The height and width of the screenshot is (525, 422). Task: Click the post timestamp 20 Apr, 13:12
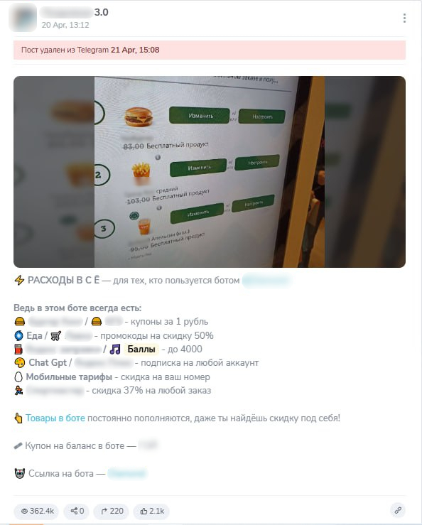click(x=65, y=25)
